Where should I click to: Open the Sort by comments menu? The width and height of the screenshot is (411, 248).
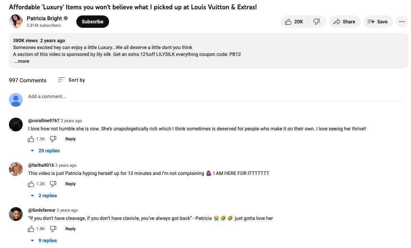click(x=72, y=80)
